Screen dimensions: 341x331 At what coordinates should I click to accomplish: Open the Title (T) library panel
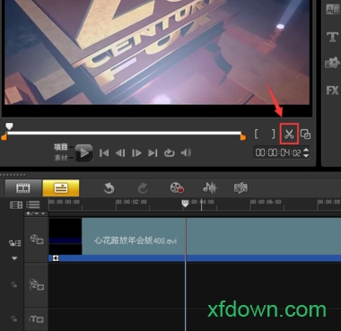(x=332, y=37)
